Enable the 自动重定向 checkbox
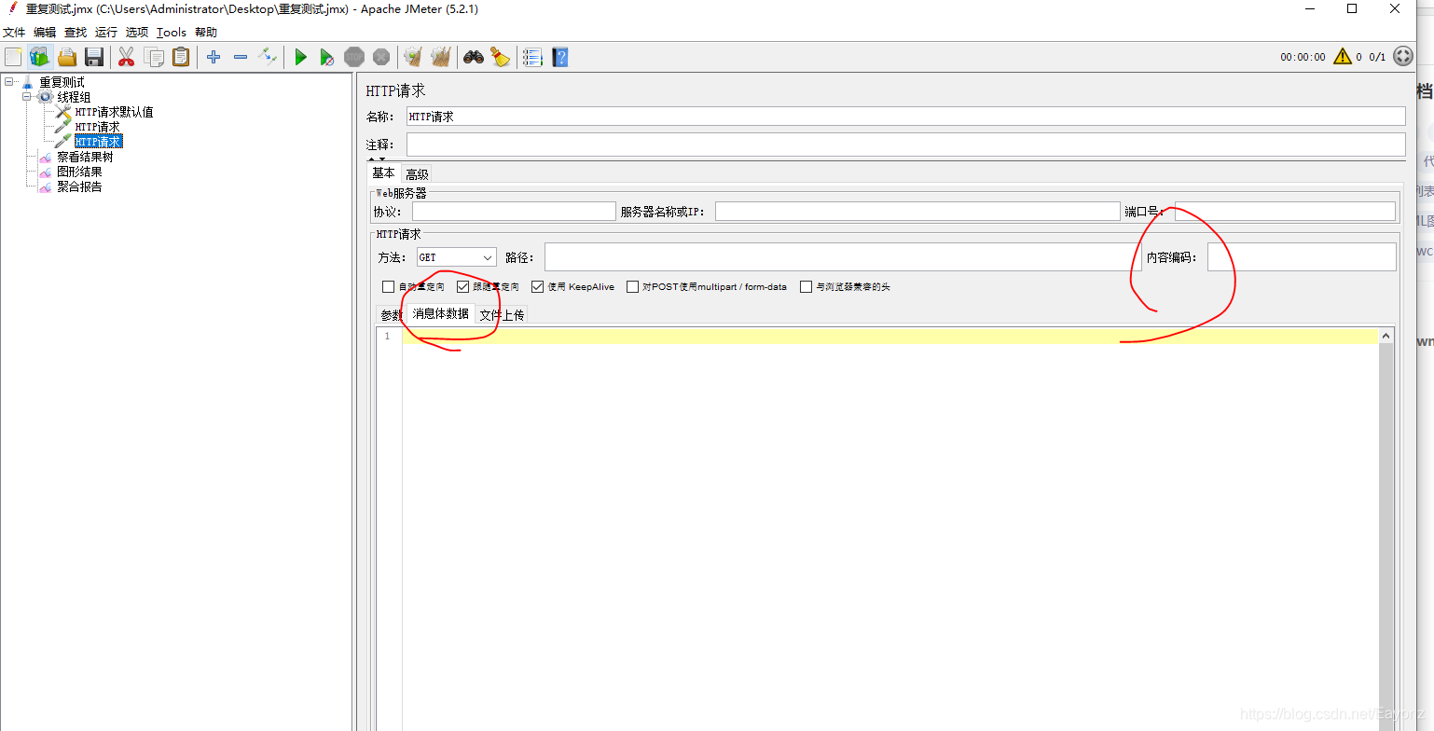The image size is (1434, 731). pos(389,287)
